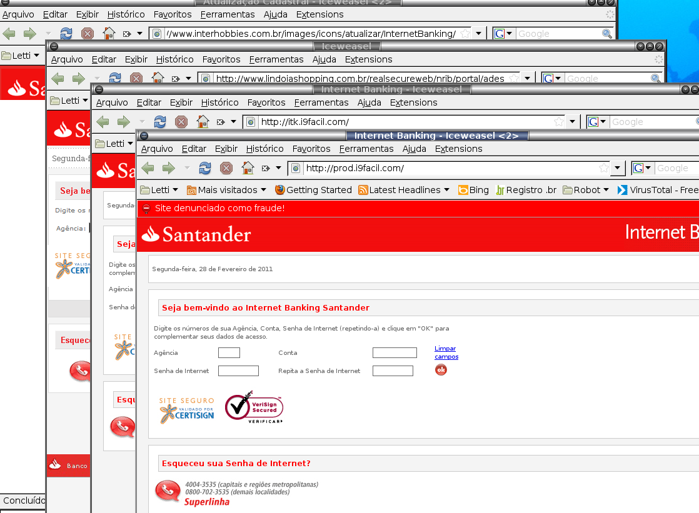This screenshot has width=699, height=513.
Task: Reload the prod.i9facil.com page
Action: coord(205,168)
